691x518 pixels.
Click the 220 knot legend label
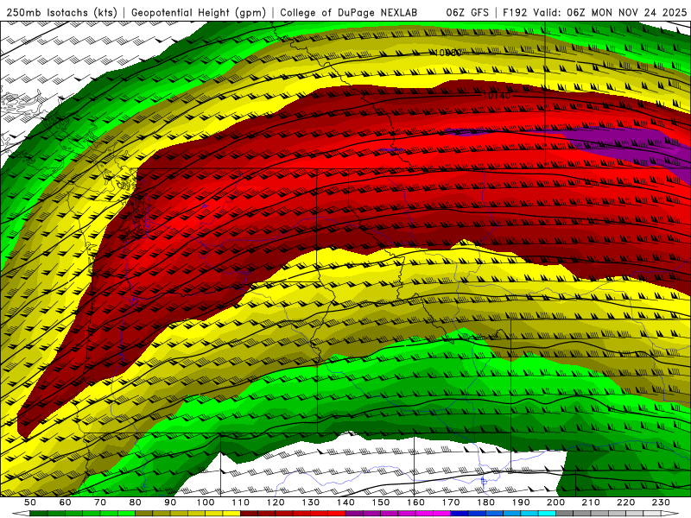click(625, 502)
